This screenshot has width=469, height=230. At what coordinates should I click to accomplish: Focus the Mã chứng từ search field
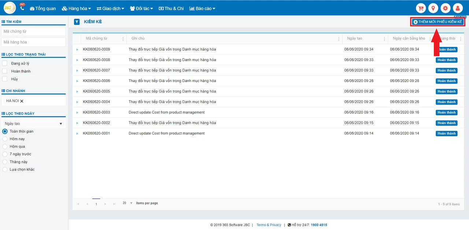tap(34, 31)
